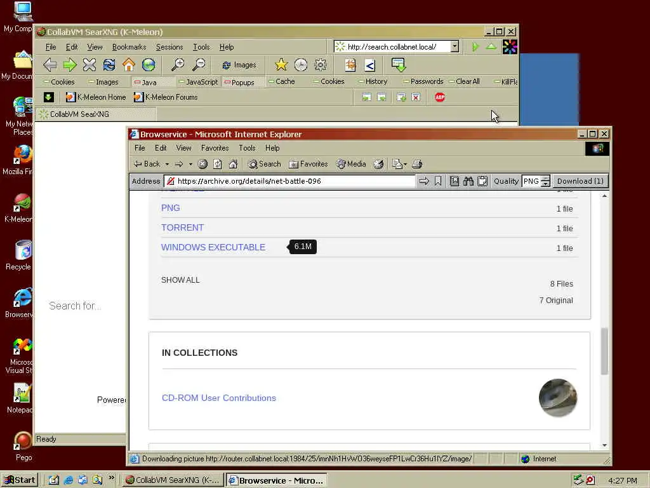The width and height of the screenshot is (650, 488).
Task: Open CD-ROM User Contributions collection
Action: click(219, 398)
